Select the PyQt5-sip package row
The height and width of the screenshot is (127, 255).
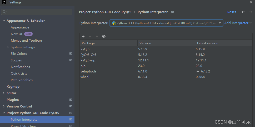[166, 60]
